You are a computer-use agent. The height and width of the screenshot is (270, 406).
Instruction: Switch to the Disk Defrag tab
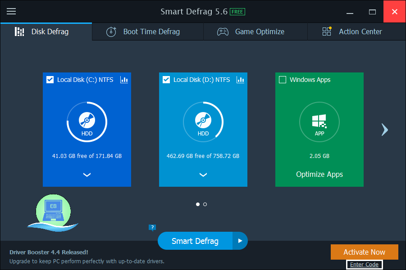(46, 31)
